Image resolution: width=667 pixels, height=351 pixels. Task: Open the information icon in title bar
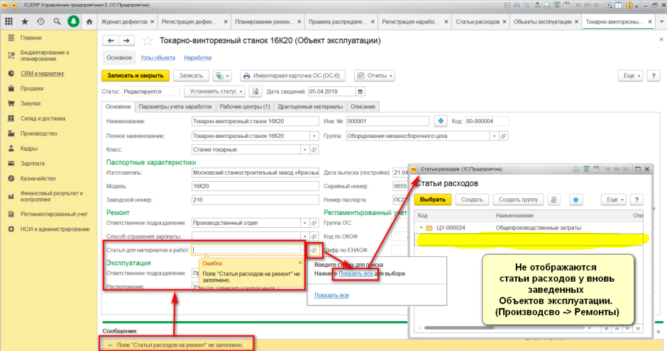pyautogui.click(x=629, y=5)
